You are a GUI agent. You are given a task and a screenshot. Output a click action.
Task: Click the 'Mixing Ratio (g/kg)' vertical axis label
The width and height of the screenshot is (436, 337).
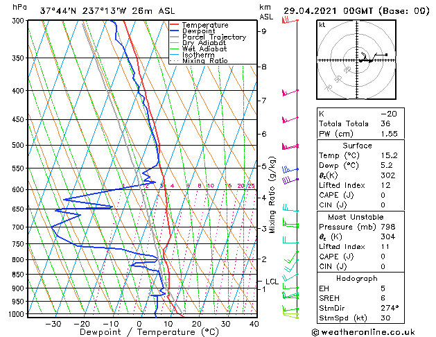tap(272, 195)
